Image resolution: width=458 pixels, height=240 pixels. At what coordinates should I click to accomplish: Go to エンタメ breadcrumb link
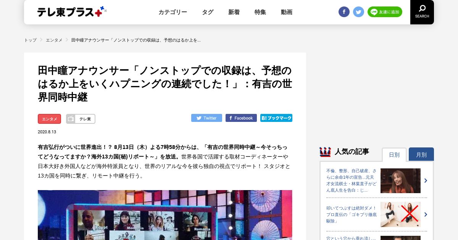point(54,40)
